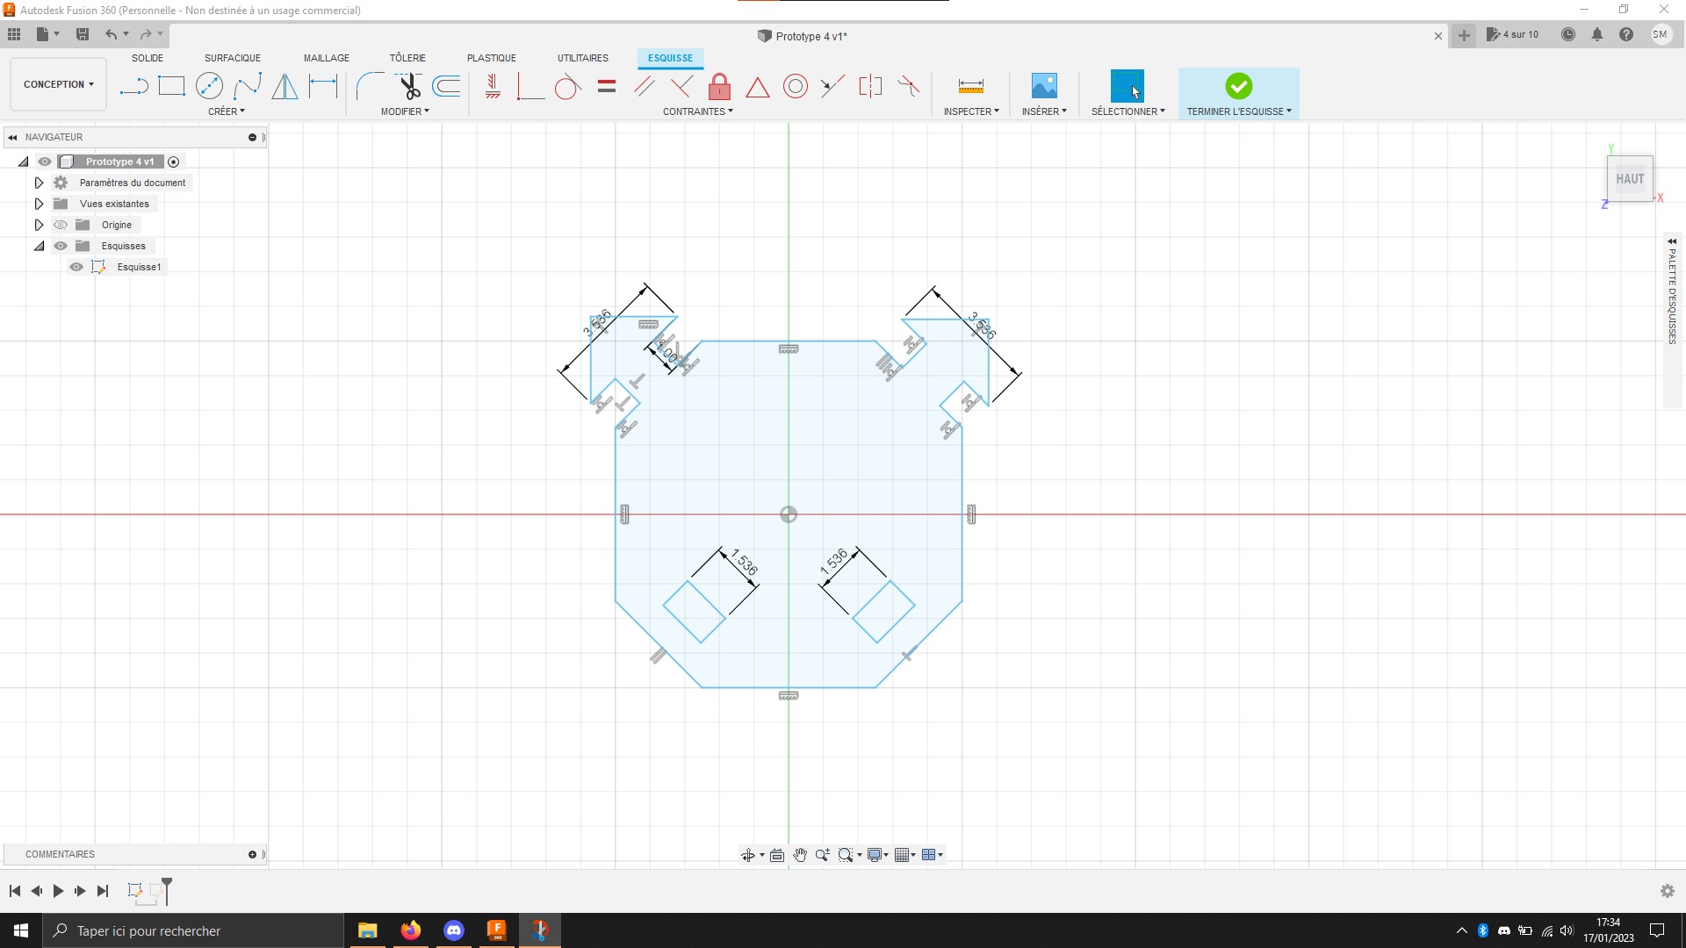
Task: Collapse the Prototype 4 v1 root node
Action: [x=24, y=162]
